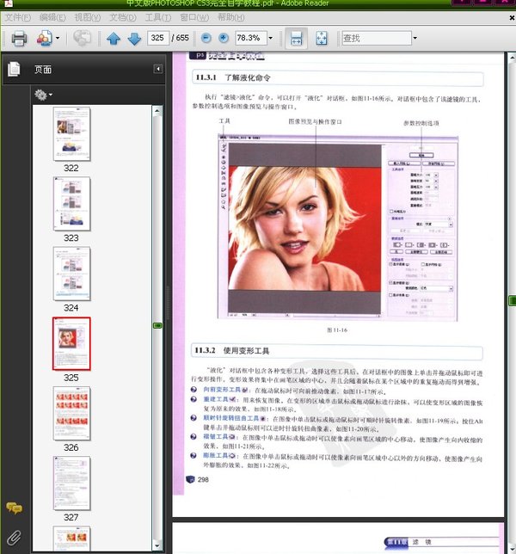This screenshot has width=516, height=554.
Task: Click the zoom out minus button
Action: pyautogui.click(x=206, y=38)
